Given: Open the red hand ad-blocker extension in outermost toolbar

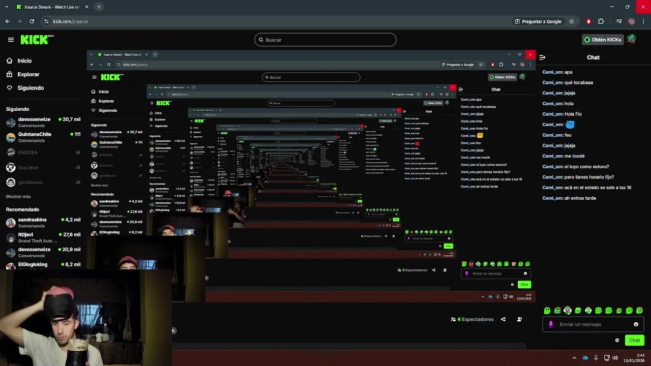Looking at the screenshot, I should 588,21.
